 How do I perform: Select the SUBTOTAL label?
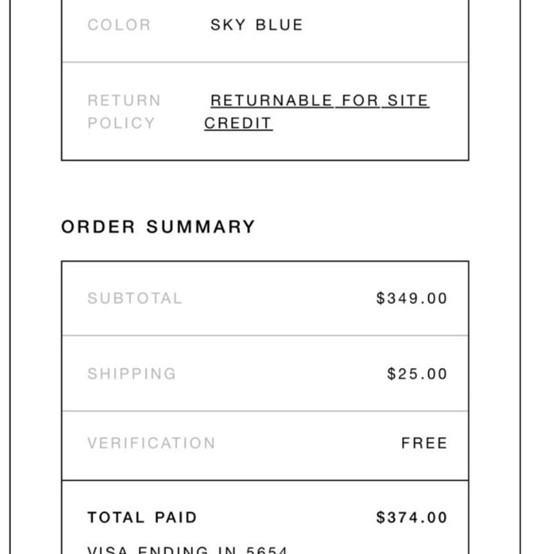click(135, 298)
